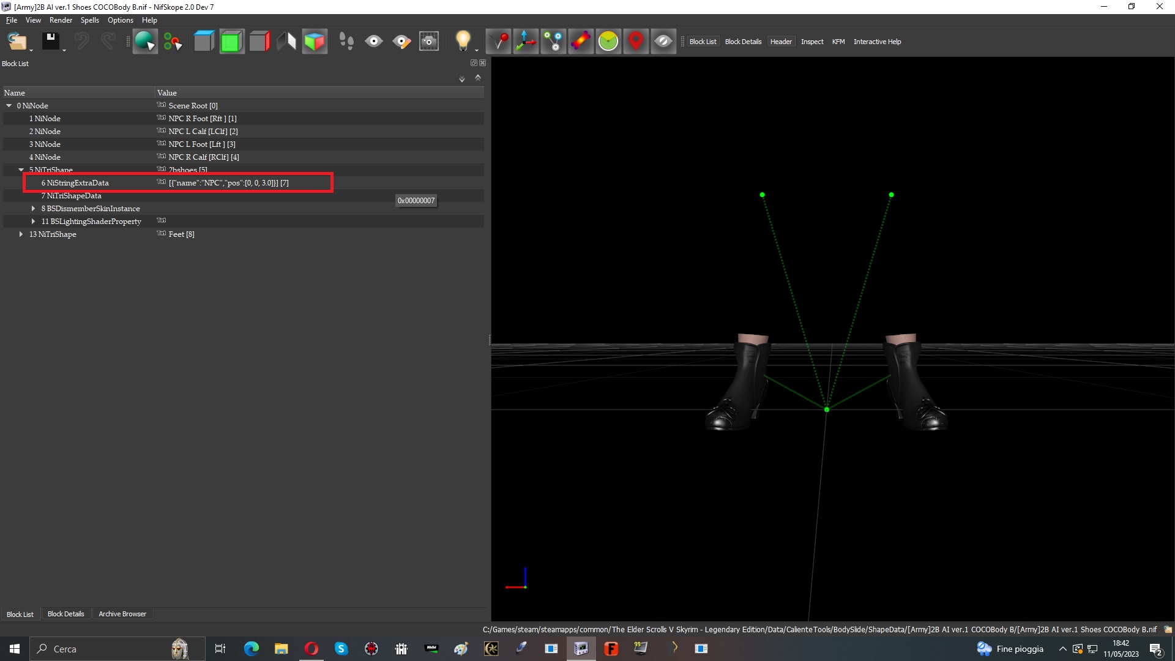Expand the 8 BSDismemberSkinInstance row

coord(34,209)
